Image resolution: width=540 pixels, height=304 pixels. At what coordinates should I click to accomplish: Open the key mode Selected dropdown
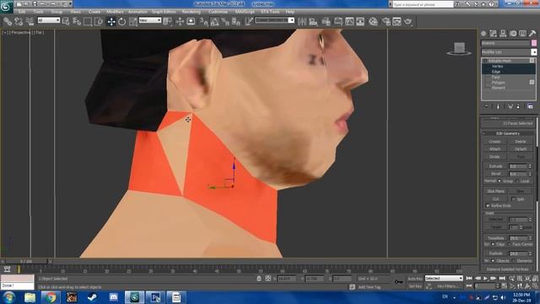pyautogui.click(x=444, y=278)
